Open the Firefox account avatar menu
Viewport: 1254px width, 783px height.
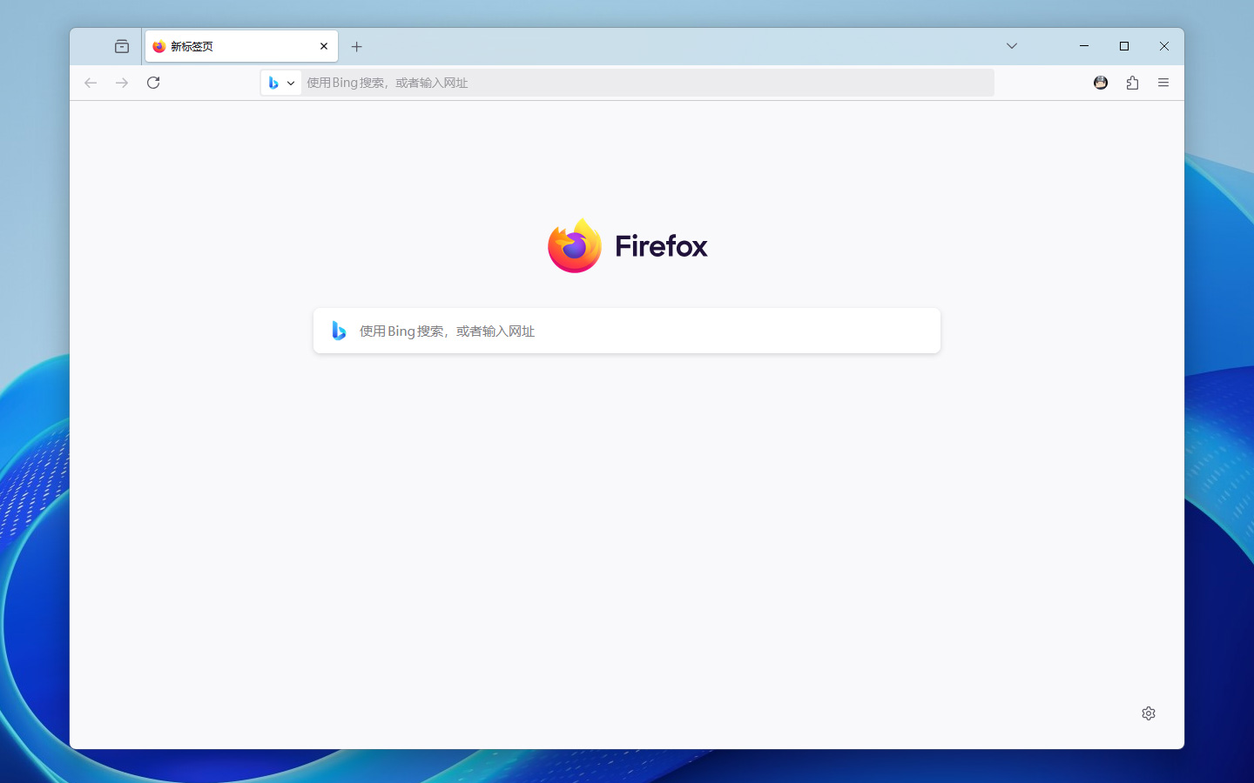pyautogui.click(x=1101, y=83)
